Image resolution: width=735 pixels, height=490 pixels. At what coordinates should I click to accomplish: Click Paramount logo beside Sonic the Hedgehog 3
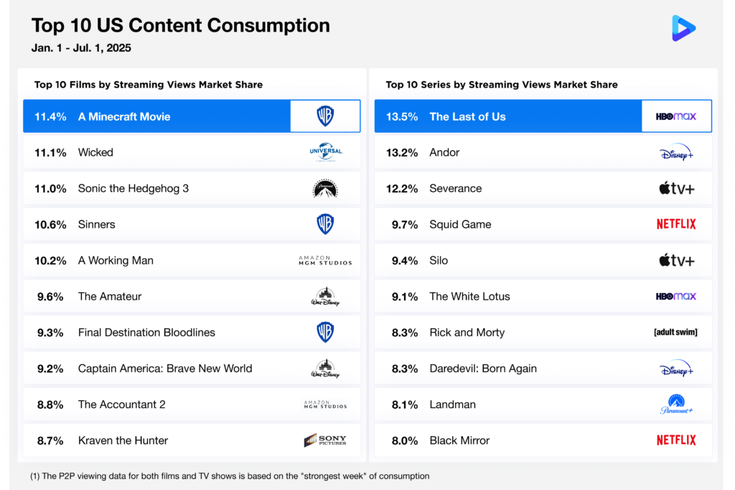click(x=325, y=188)
